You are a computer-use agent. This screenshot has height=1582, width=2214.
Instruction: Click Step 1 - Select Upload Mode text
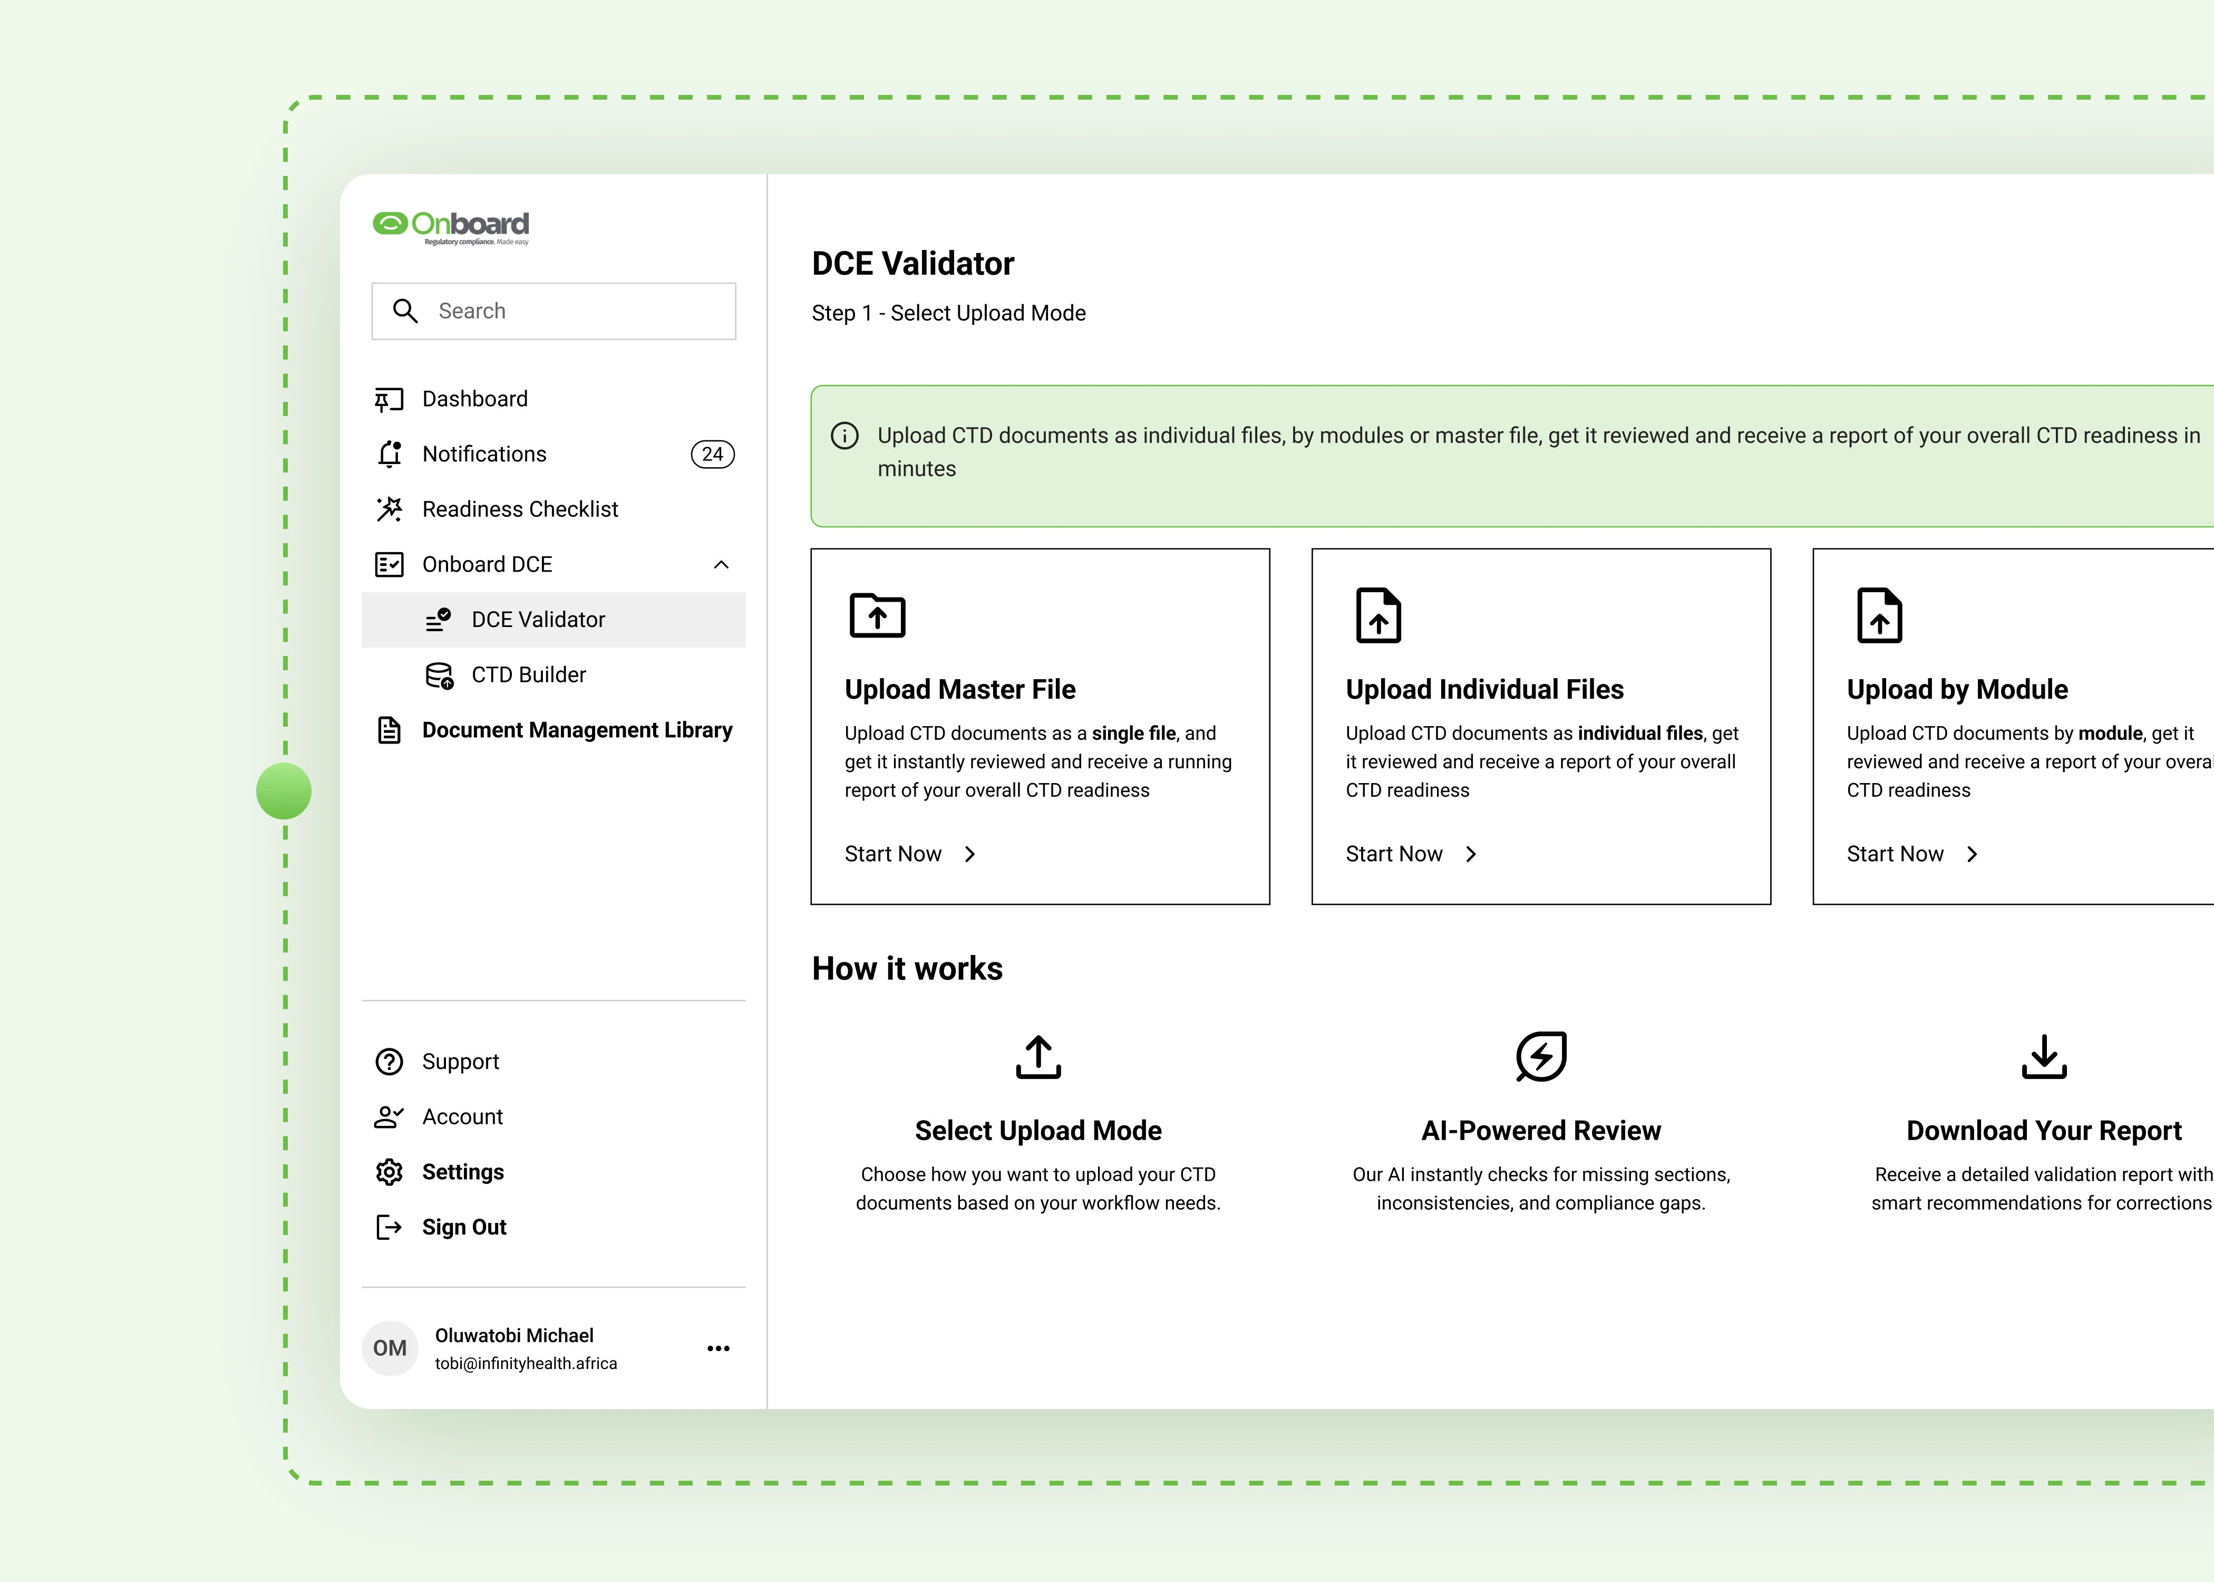pyautogui.click(x=949, y=314)
